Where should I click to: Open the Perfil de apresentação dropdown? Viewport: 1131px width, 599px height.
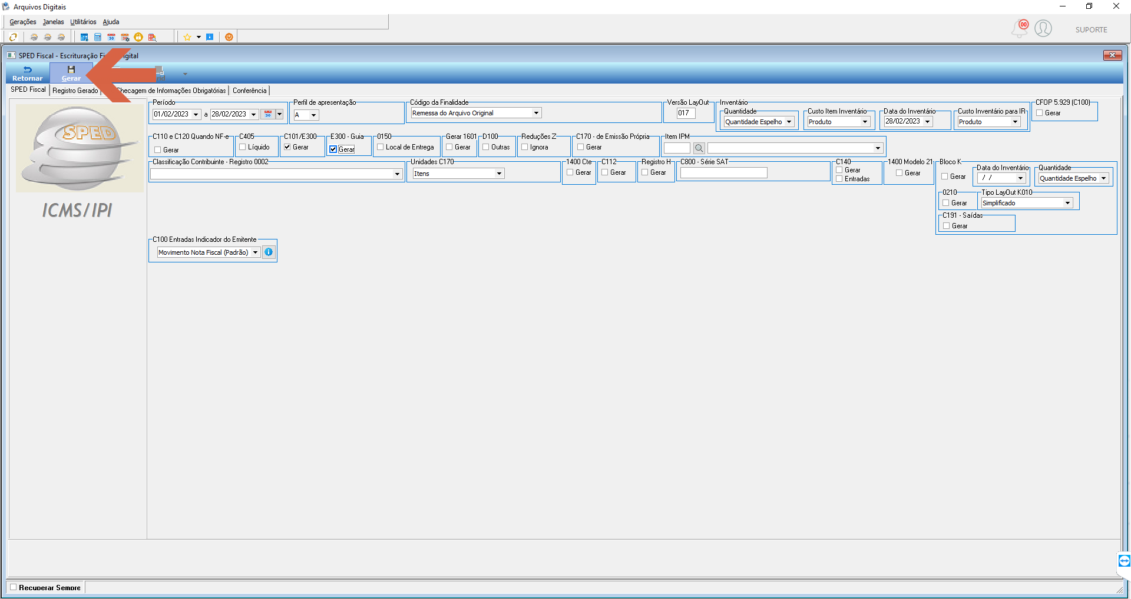click(314, 115)
